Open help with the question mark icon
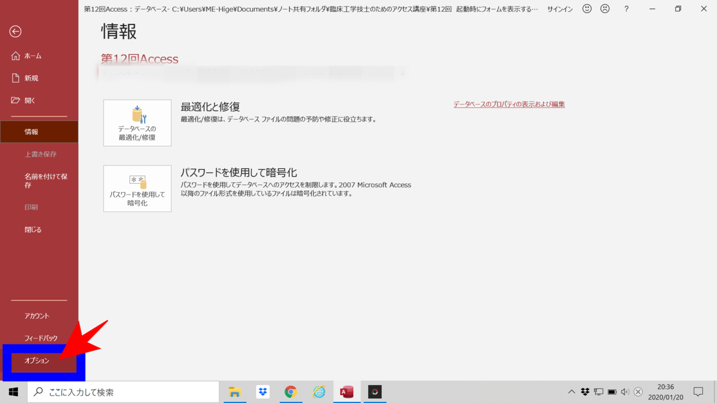 coord(626,9)
